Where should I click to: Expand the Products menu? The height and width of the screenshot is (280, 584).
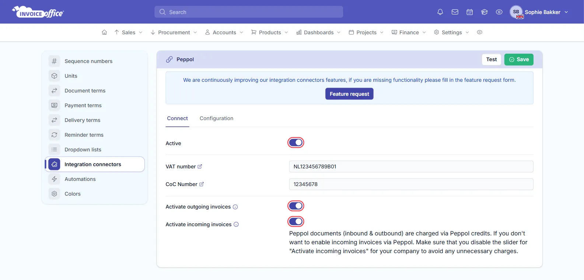click(x=269, y=32)
